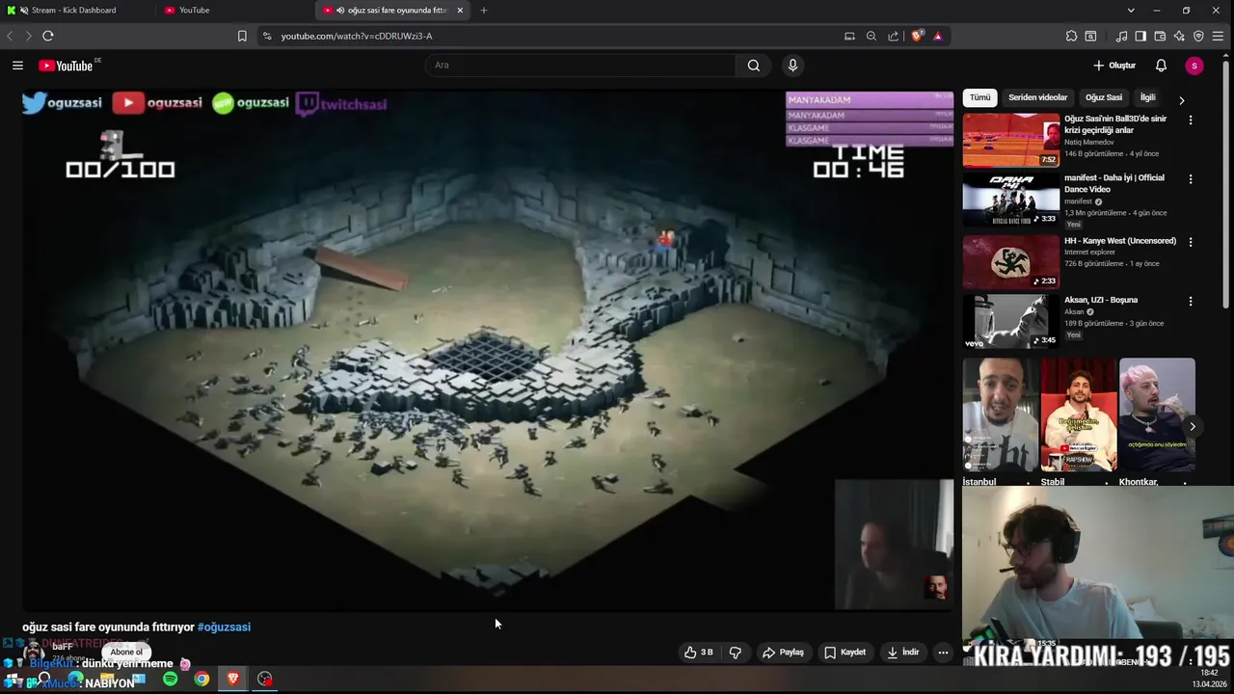Open YouTube notifications bell
The height and width of the screenshot is (694, 1234).
click(x=1161, y=66)
